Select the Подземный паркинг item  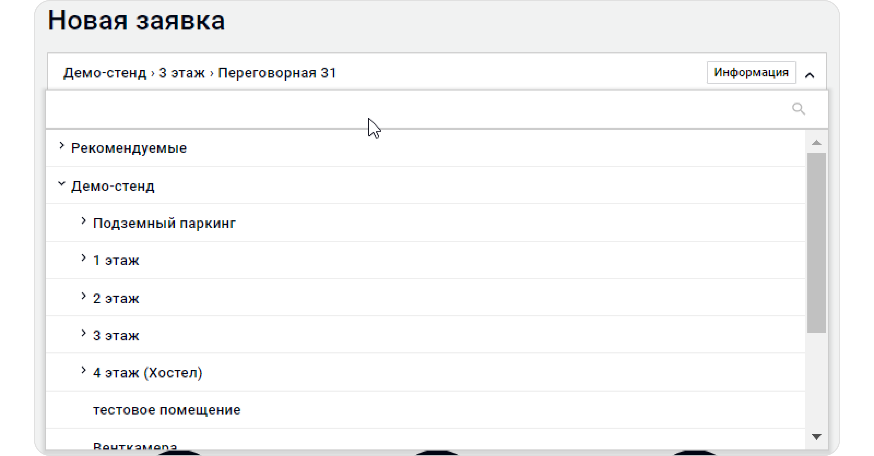(164, 223)
